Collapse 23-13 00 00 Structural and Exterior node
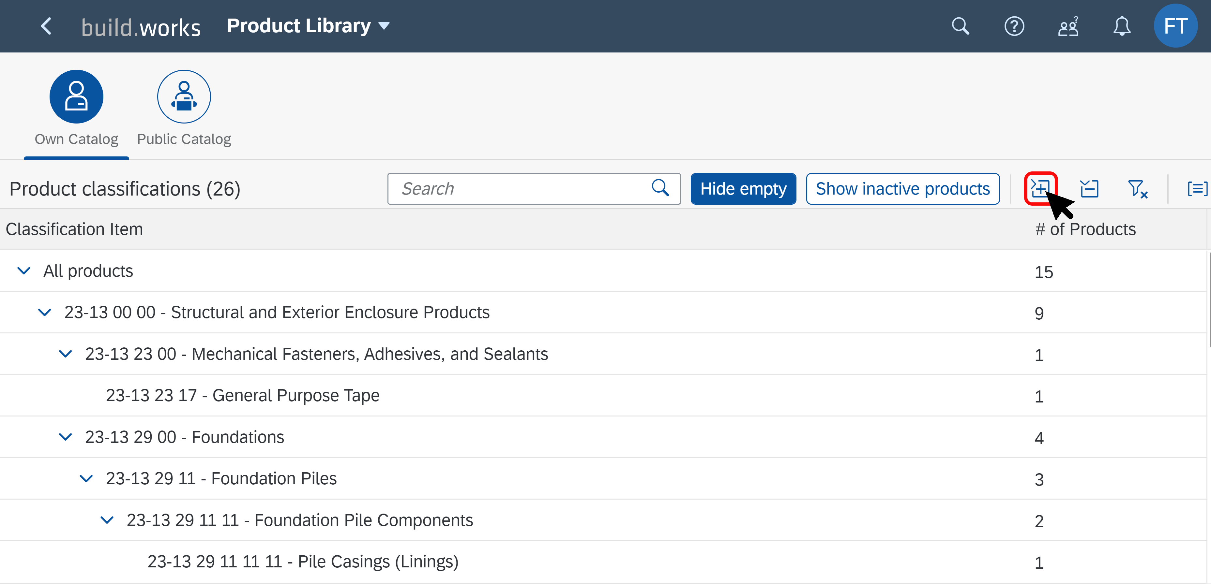Viewport: 1211px width, 584px height. click(44, 313)
